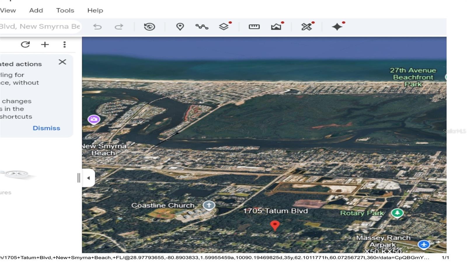The width and height of the screenshot is (467, 262).
Task: Click the refresh icon in side panel
Action: (25, 44)
